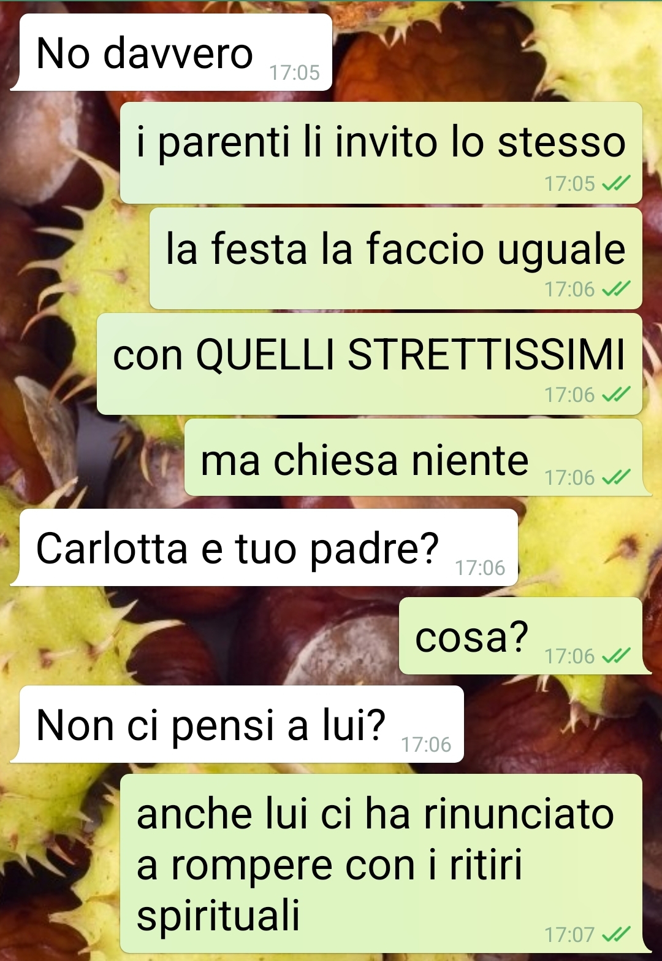Tap the 17:07 timestamp on the last message
This screenshot has height=961, width=662.
[569, 935]
